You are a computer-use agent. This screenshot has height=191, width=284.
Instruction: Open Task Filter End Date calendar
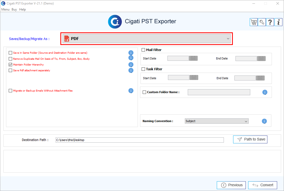tap(261, 78)
